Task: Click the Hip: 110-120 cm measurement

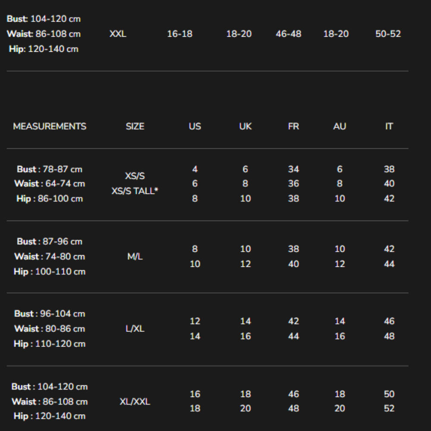Action: tap(50, 344)
